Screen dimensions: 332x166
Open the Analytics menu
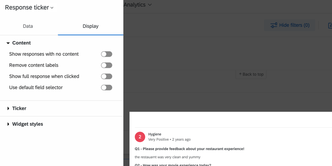pyautogui.click(x=137, y=5)
